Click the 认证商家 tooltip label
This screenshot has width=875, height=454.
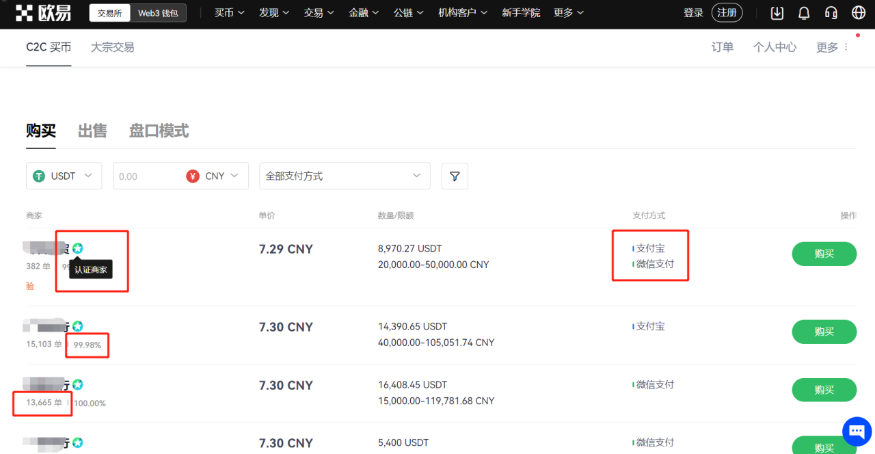91,269
